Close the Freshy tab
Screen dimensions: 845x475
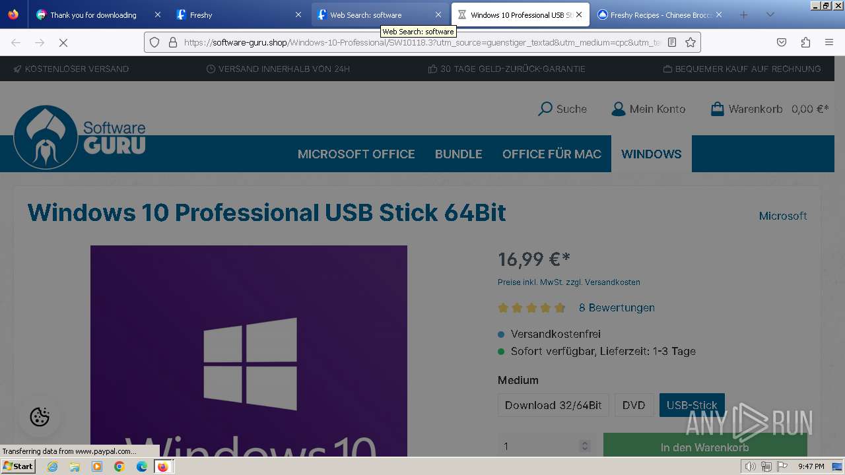click(298, 15)
